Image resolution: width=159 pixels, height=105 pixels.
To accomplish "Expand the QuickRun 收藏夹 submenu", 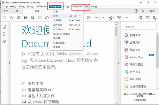I will 66,34.
